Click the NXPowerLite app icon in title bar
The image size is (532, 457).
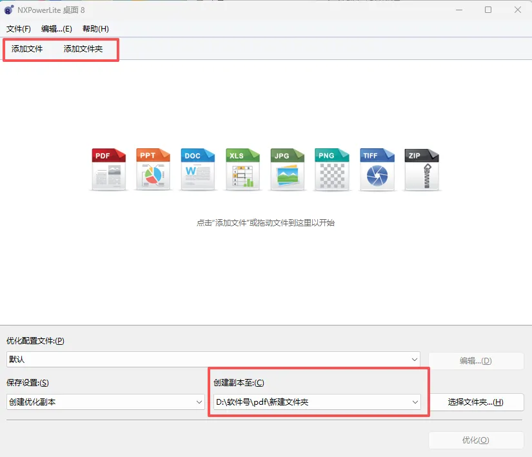(x=9, y=10)
